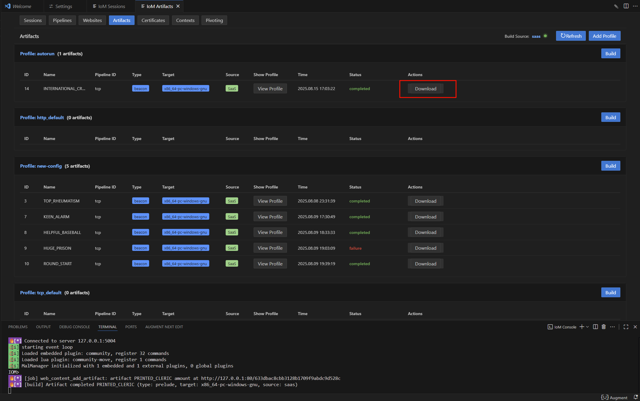
Task: Click the pencil icon in editor title bar
Action: click(x=616, y=6)
